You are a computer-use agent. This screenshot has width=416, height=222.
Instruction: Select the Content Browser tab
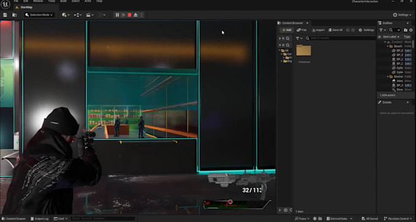pyautogui.click(x=292, y=23)
